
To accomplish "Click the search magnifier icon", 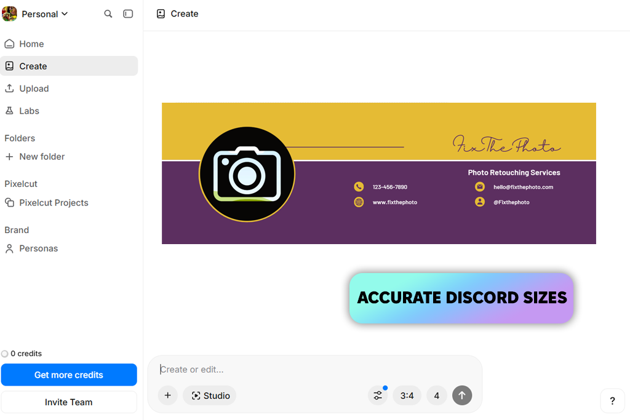I will [108, 14].
